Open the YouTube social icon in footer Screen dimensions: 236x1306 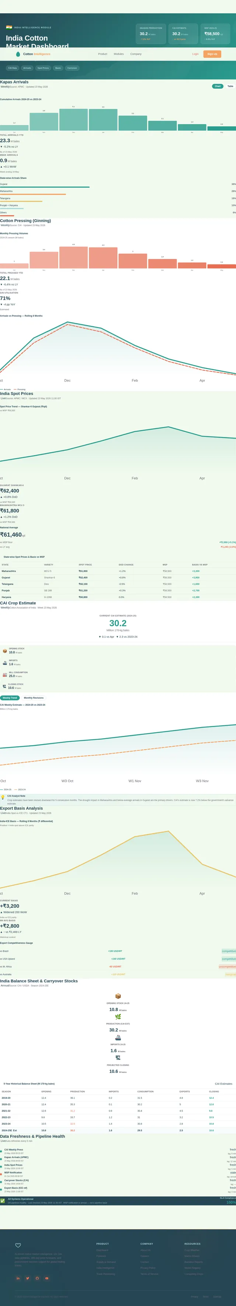tap(46, 1278)
